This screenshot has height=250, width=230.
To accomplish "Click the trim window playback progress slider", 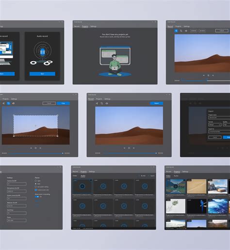I will [x=205, y=80].
